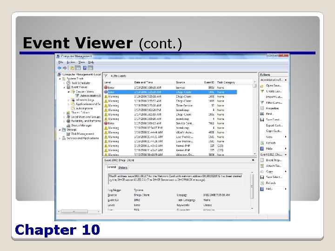Click the Save Events disk icon
Viewport: 335px width, 251px height.
click(x=262, y=119)
